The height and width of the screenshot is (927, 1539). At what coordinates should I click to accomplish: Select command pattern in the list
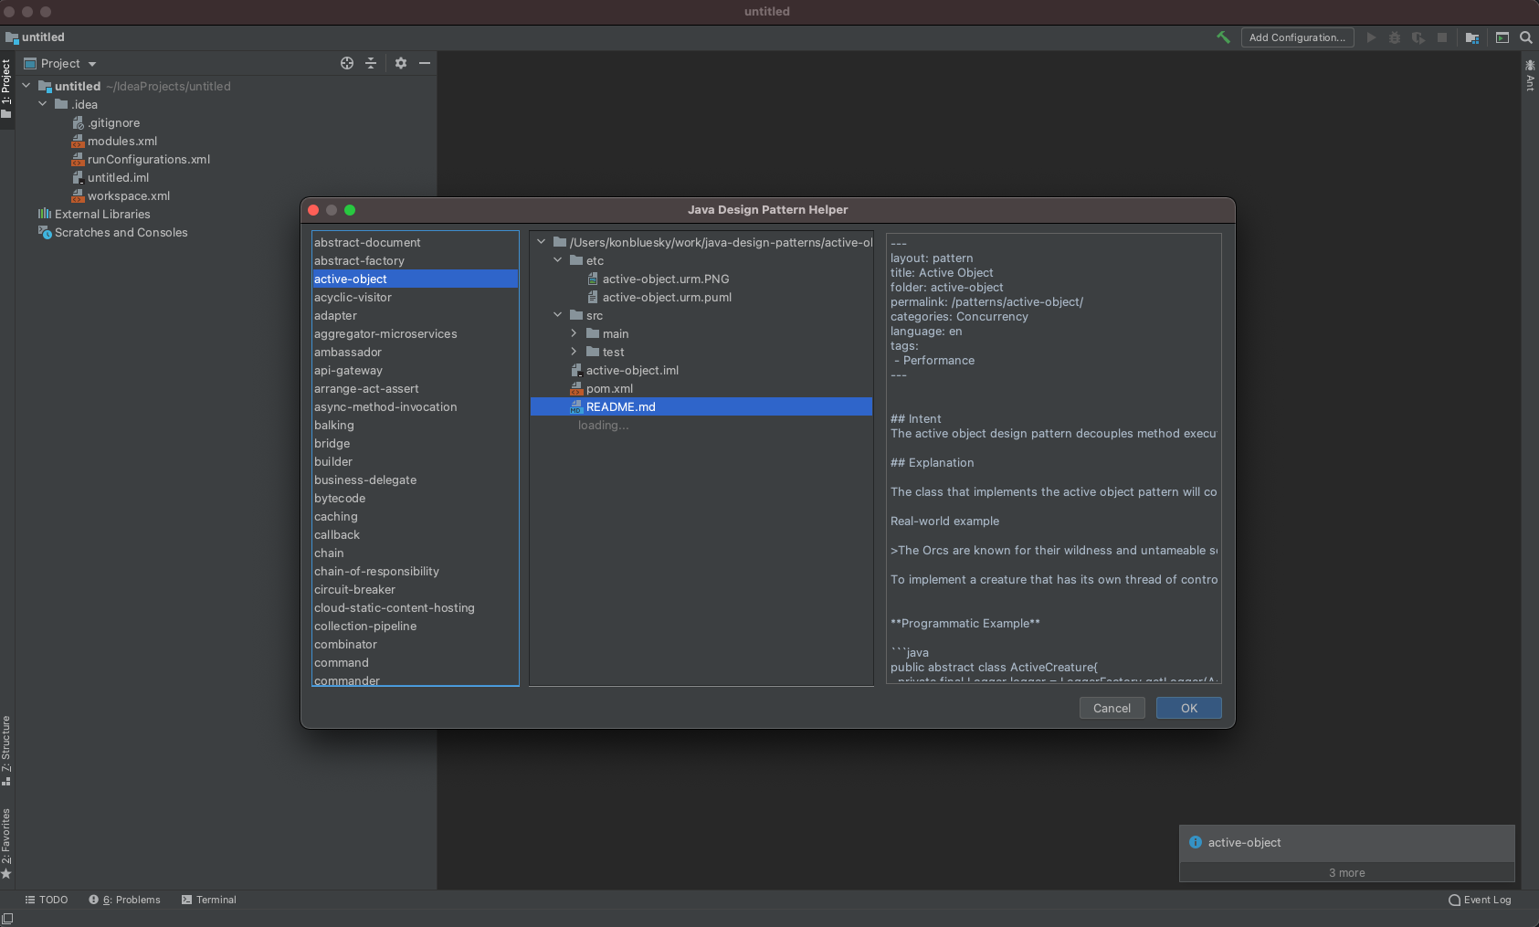click(x=416, y=662)
